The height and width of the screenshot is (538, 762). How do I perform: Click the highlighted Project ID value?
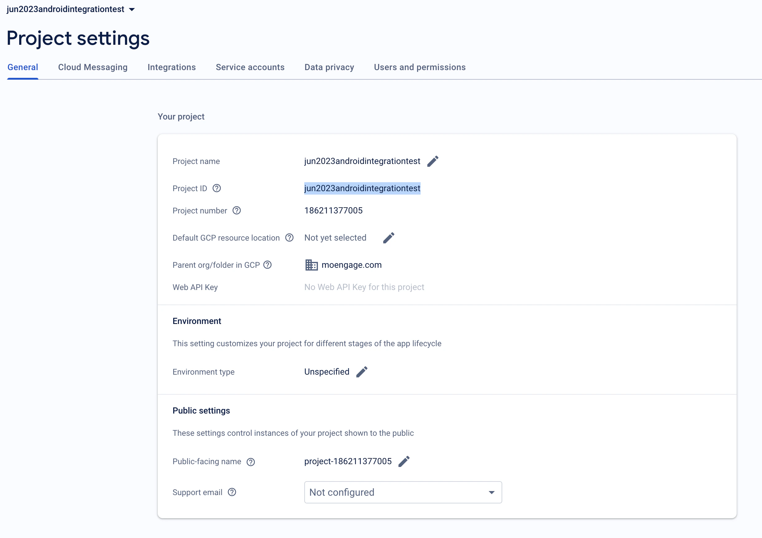(x=362, y=188)
